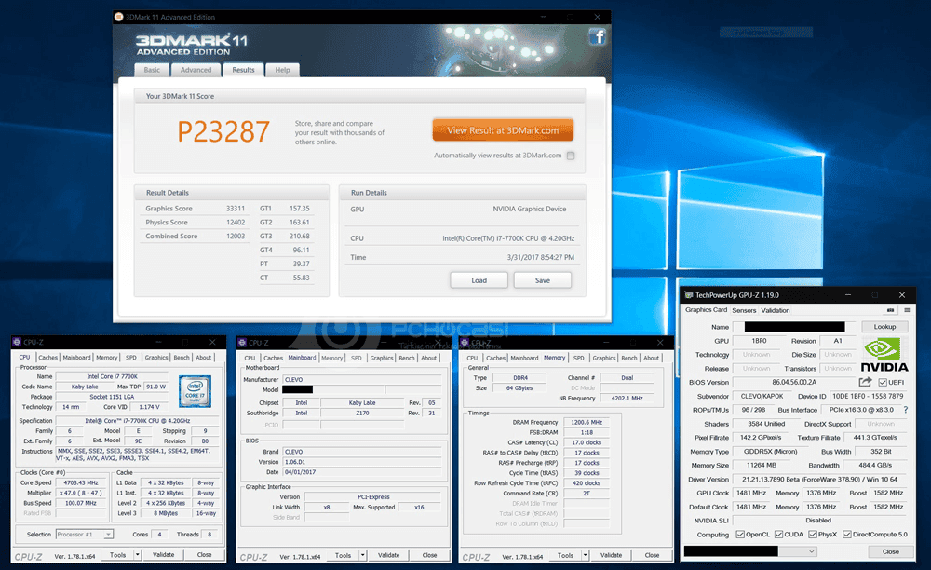This screenshot has width=931, height=570.
Task: Open the GPU-Z hamburger menu icon
Action: pos(906,310)
